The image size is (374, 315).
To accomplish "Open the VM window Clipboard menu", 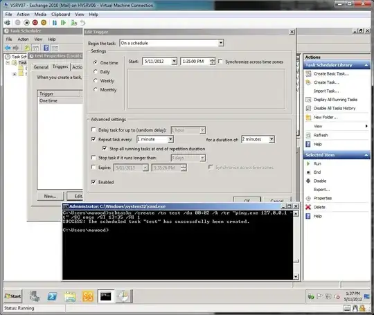I will pyautogui.click(x=60, y=15).
